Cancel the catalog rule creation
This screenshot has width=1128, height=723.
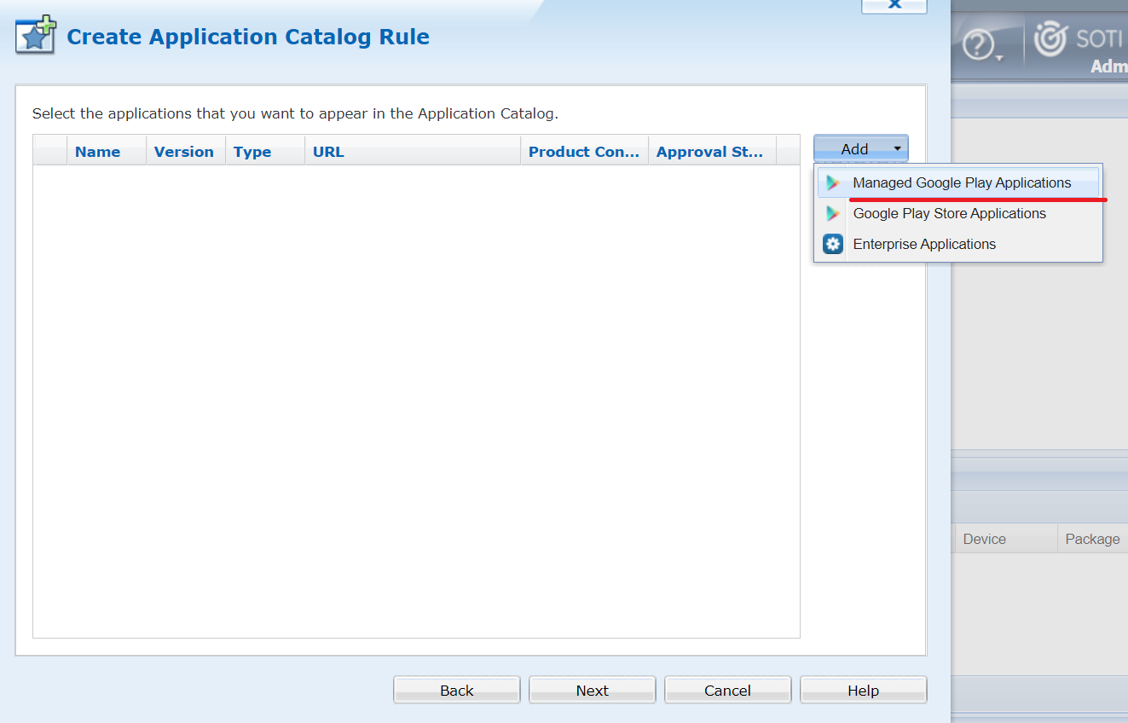727,691
